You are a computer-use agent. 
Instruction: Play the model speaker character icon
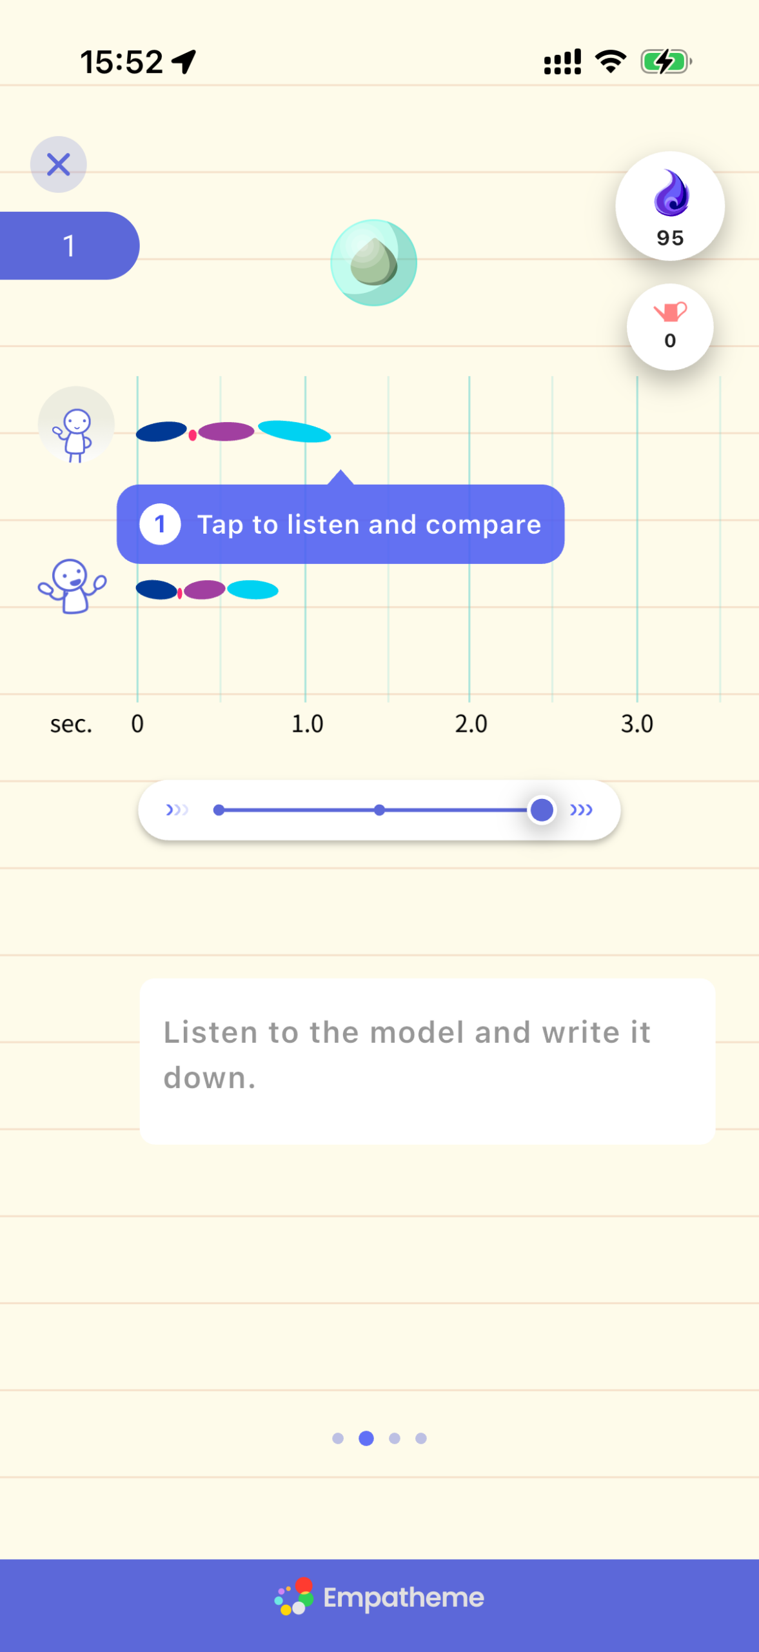point(76,425)
